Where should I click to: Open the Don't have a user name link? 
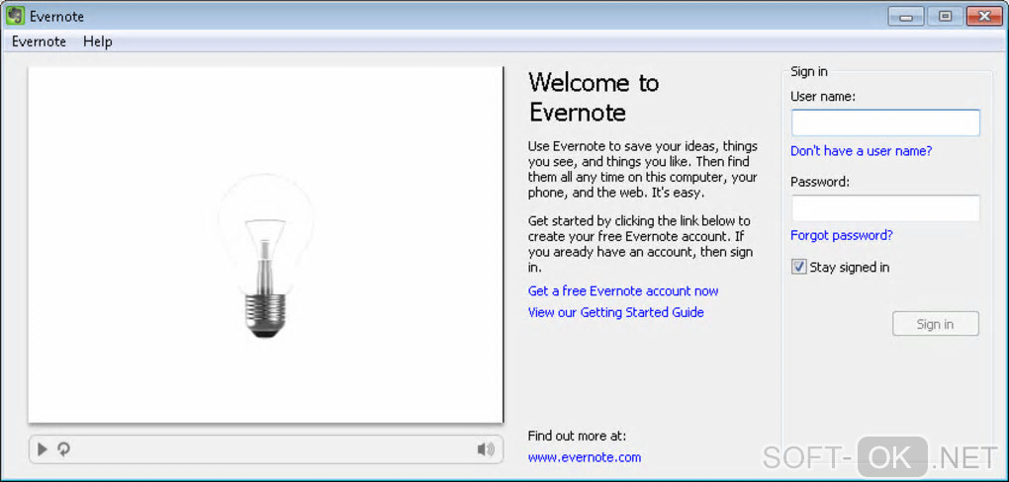(x=861, y=151)
